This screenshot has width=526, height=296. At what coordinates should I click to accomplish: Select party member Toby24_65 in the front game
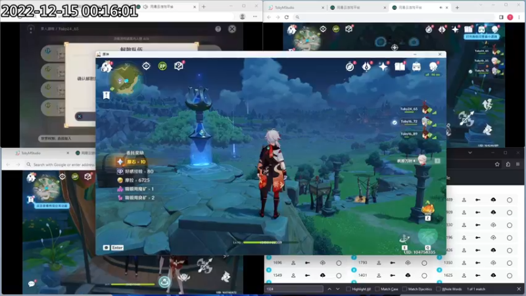418,109
